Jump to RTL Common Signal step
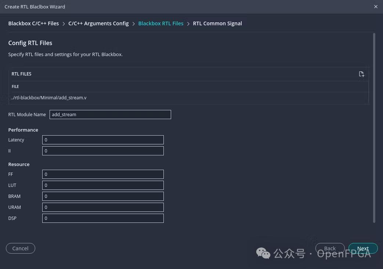This screenshot has width=383, height=269. click(x=217, y=23)
